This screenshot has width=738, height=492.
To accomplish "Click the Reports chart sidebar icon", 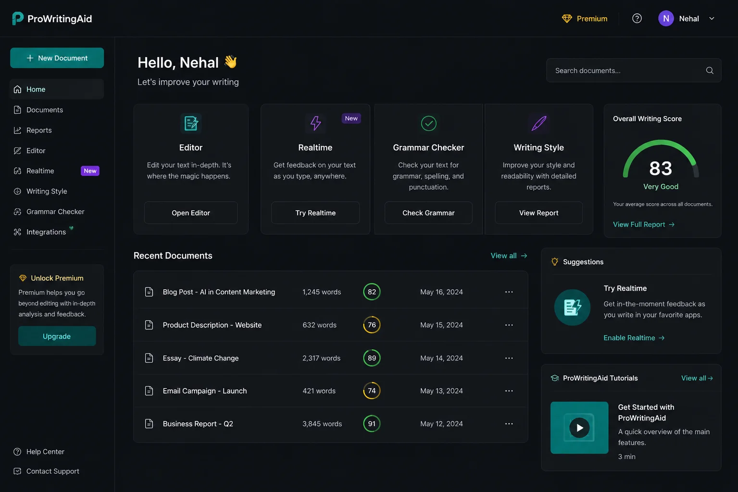I will click(x=17, y=130).
